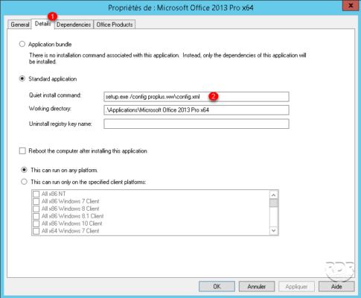361x298 pixels.
Task: Click the platform list scroll down arrow
Action: click(273, 231)
